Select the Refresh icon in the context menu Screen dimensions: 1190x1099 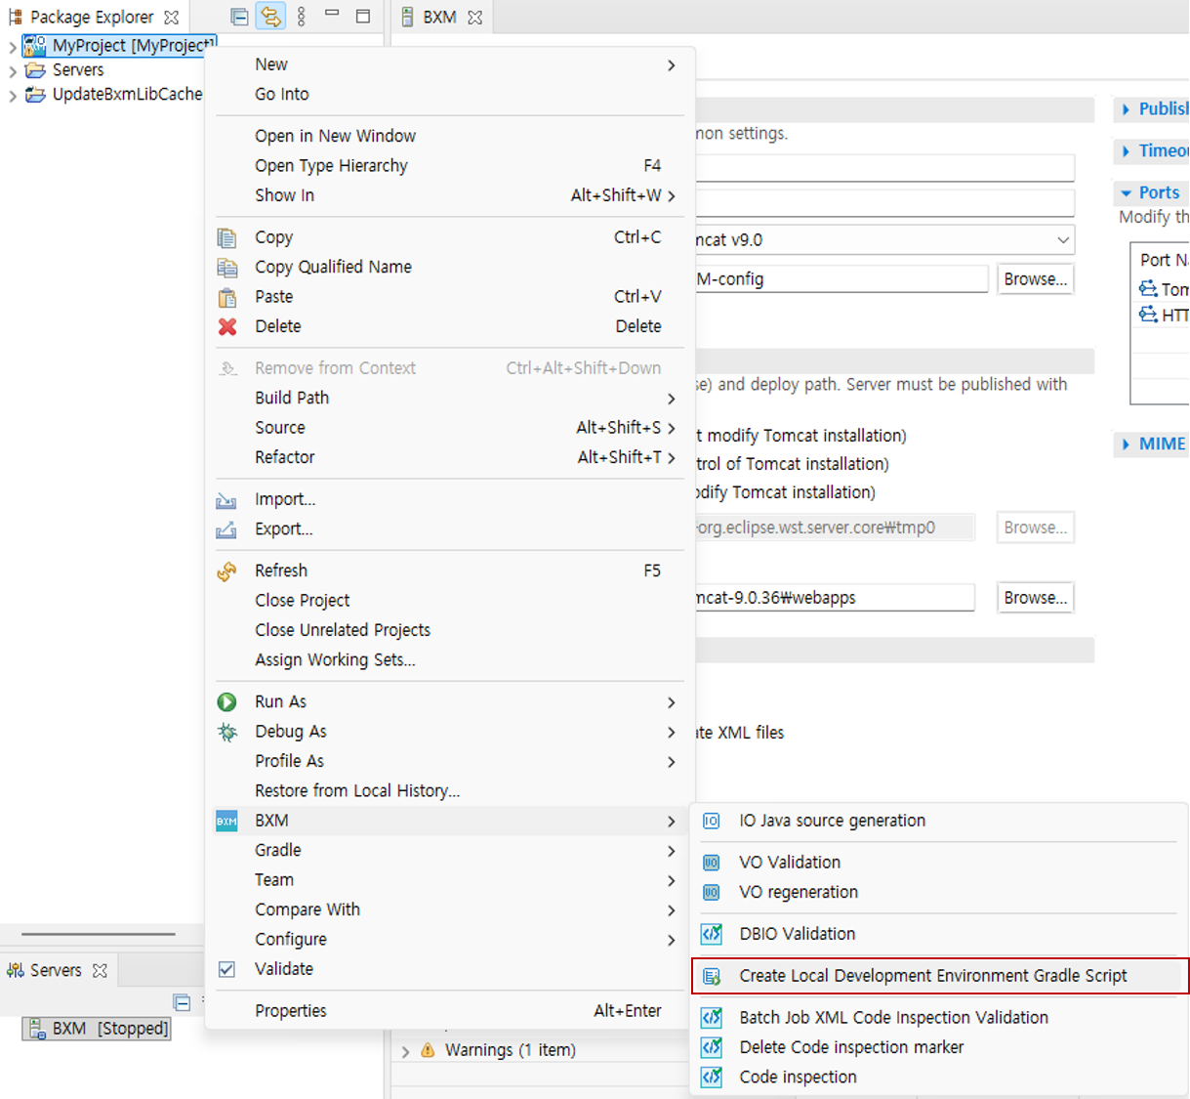pos(226,571)
